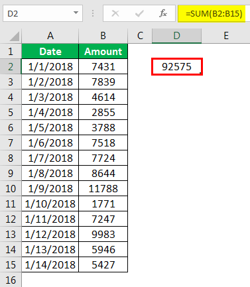
Task: Expand the Name Box dropdown arrow
Action: point(76,13)
